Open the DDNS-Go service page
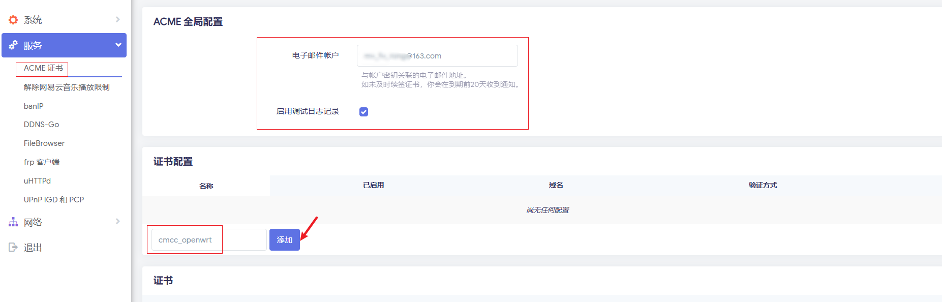The image size is (942, 302). (41, 125)
